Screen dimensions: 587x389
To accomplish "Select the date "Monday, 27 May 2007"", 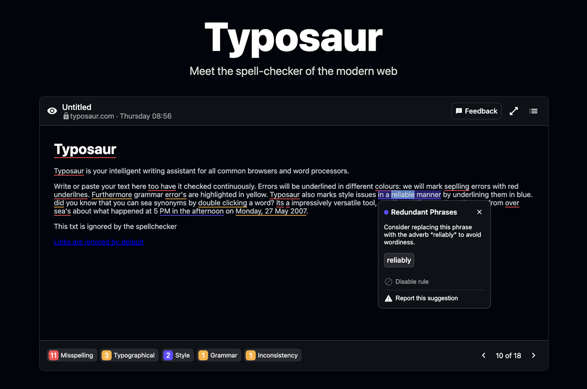I will tap(271, 211).
